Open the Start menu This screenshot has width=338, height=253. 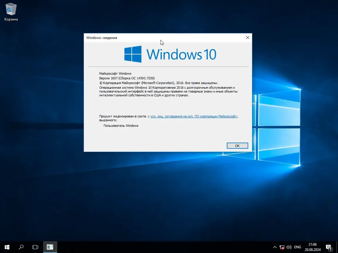(x=7, y=247)
